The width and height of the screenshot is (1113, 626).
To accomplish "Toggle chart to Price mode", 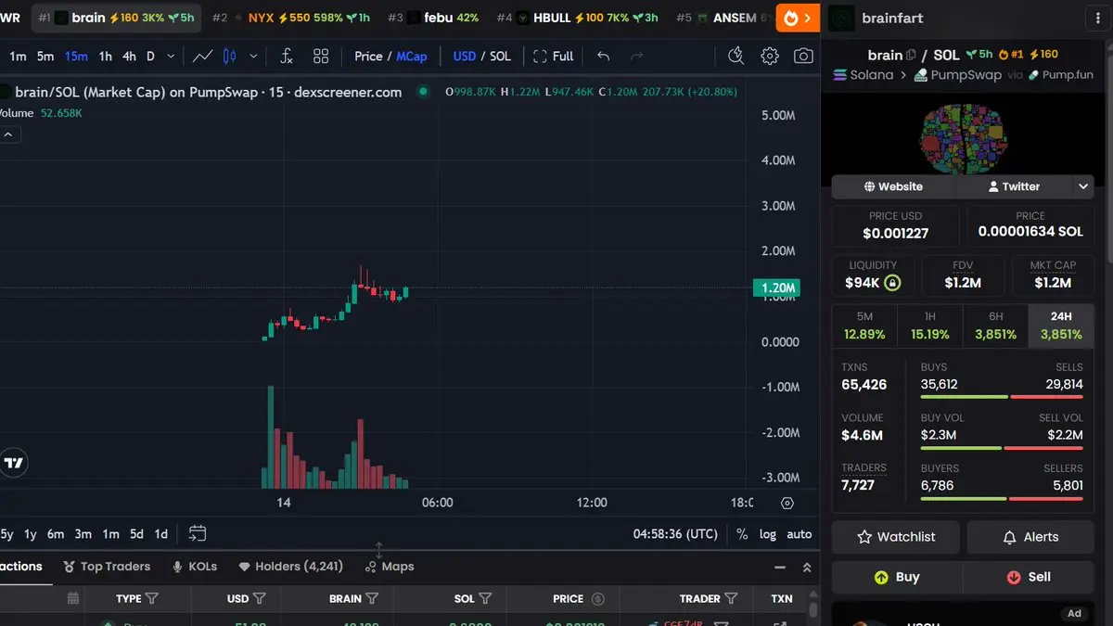I will click(x=368, y=56).
